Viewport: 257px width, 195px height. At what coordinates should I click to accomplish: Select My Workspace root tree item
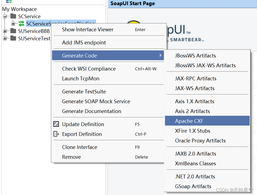[19, 9]
